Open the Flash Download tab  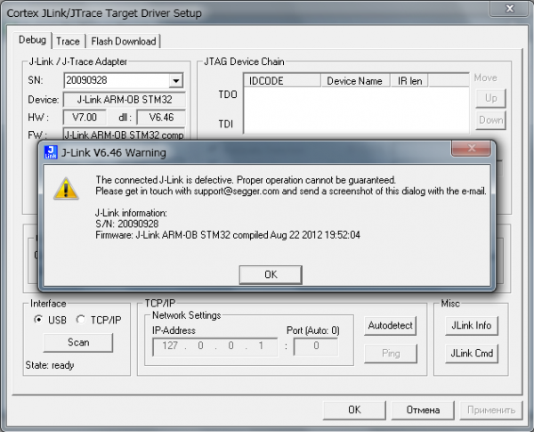[123, 41]
